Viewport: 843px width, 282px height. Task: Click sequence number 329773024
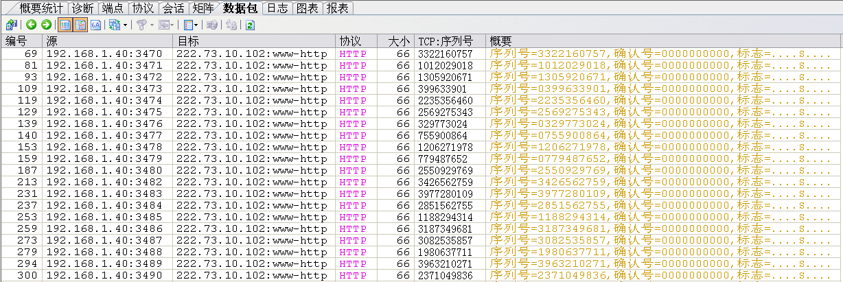[443, 124]
